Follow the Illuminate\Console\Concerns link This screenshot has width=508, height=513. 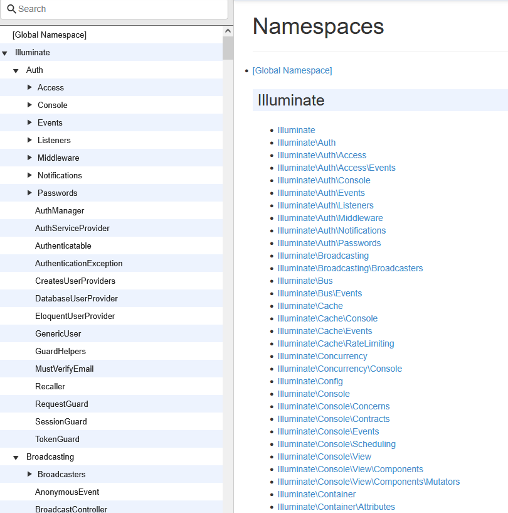(334, 407)
